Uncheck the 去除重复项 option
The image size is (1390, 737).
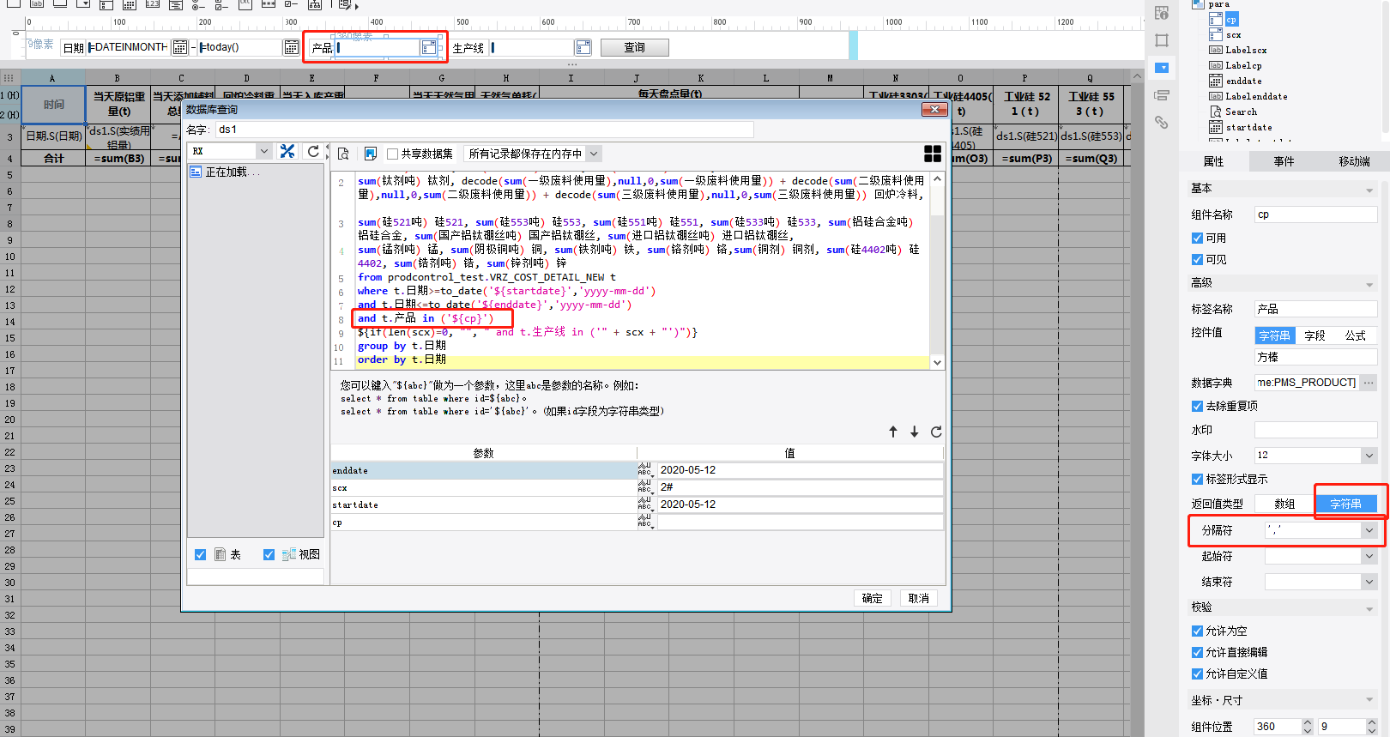tap(1197, 406)
